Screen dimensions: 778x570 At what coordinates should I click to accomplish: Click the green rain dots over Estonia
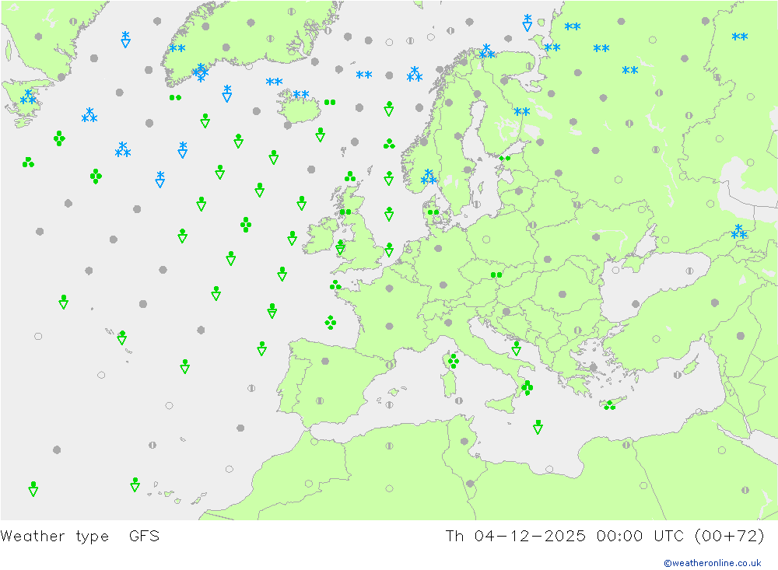tap(505, 159)
